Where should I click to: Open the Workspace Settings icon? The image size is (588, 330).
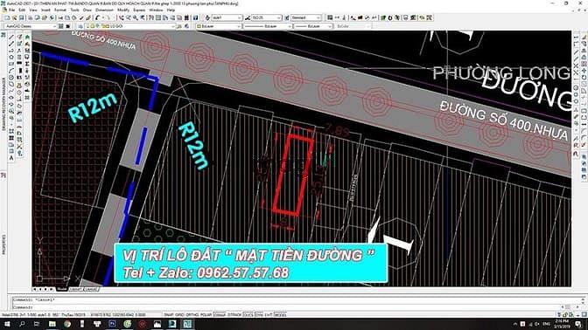(x=60, y=26)
